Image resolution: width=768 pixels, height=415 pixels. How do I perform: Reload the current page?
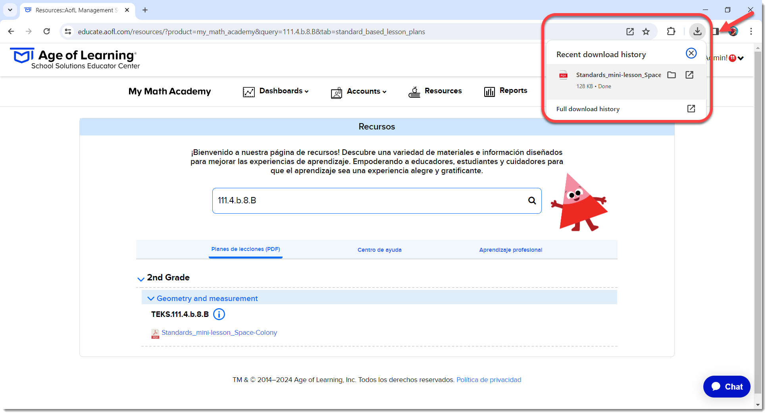(47, 31)
